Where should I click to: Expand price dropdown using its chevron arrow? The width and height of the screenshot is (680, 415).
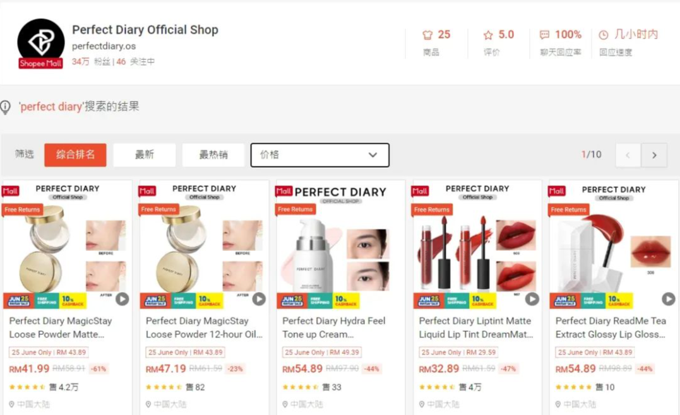[x=373, y=155]
